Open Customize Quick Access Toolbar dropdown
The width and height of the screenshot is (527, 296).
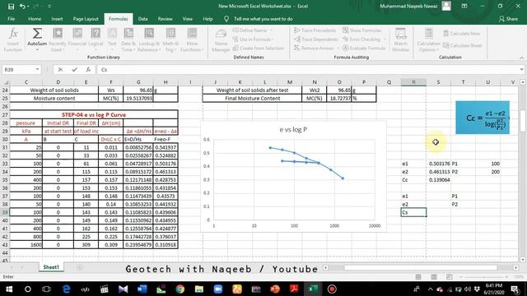tap(49, 6)
